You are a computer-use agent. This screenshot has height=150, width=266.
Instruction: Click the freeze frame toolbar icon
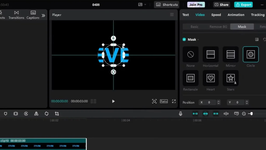pos(16,114)
